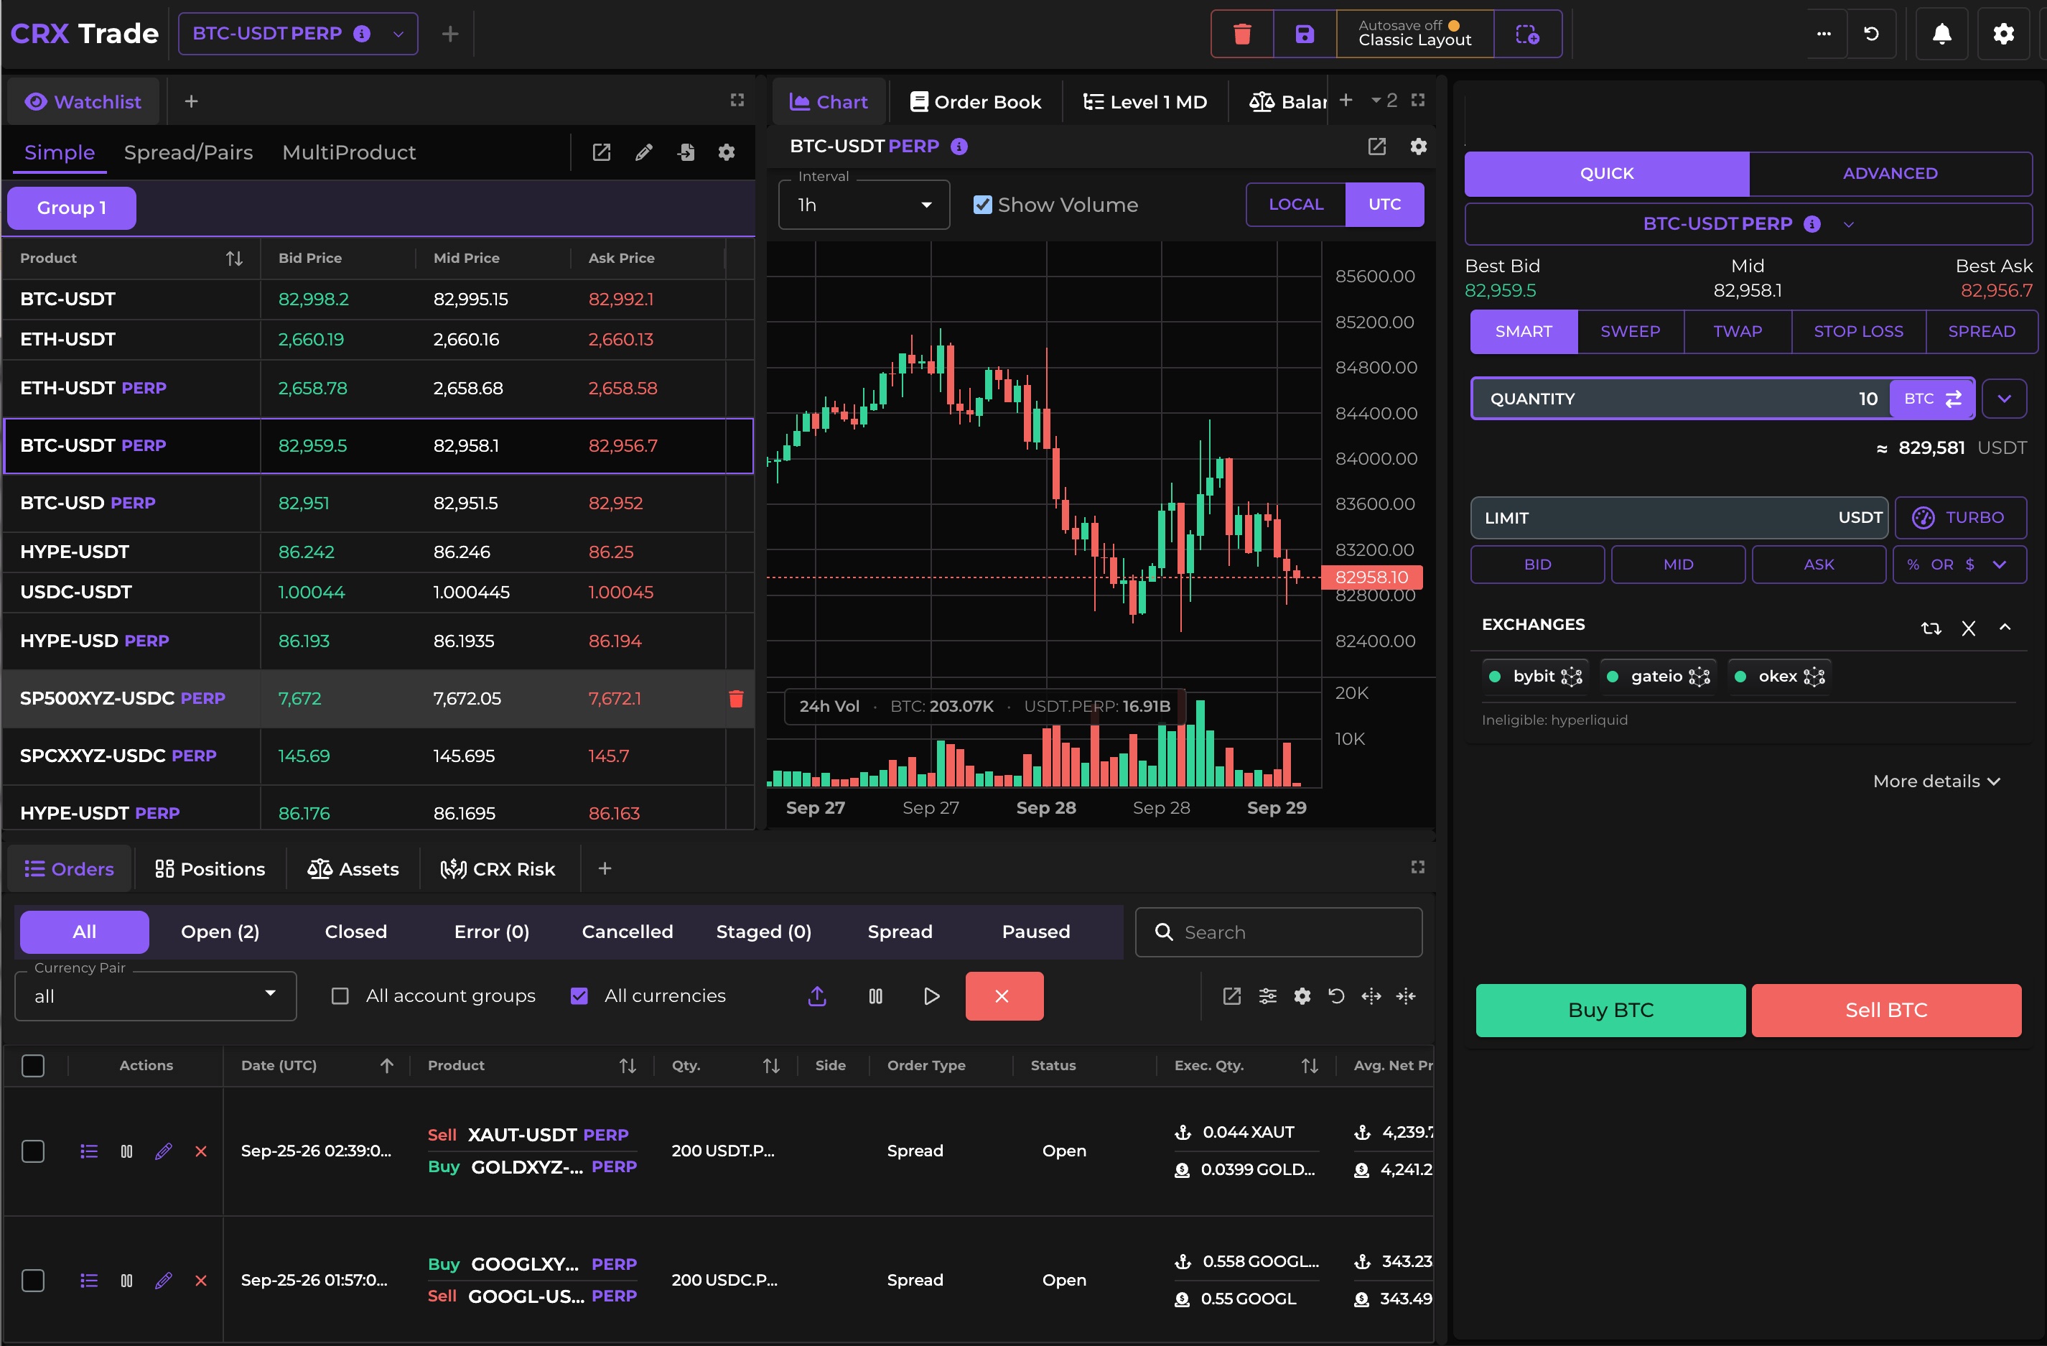The image size is (2047, 1346).
Task: Resume orders via toolbar play icon
Action: click(931, 995)
